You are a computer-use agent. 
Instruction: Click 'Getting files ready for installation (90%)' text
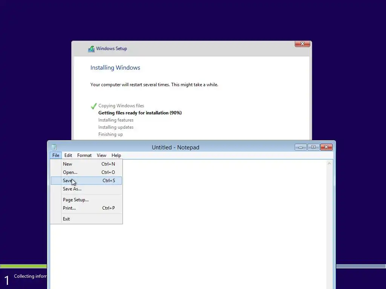tap(140, 113)
